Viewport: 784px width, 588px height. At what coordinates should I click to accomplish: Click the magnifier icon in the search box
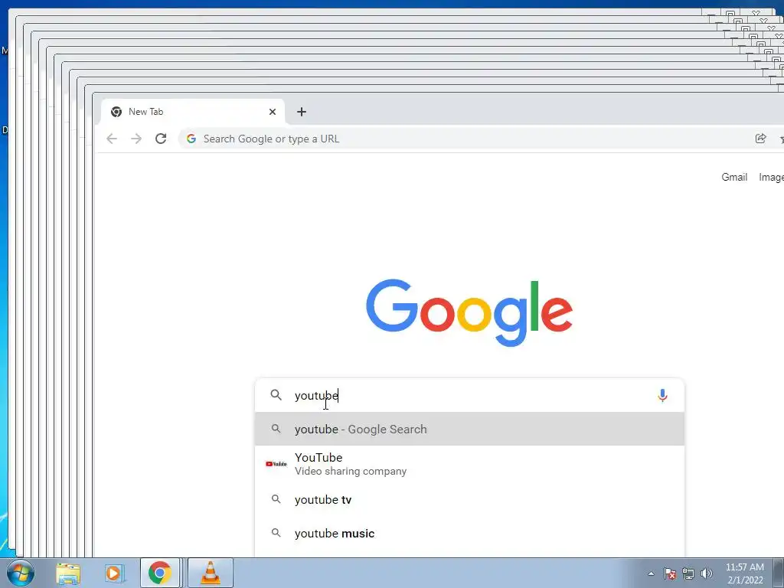point(276,395)
